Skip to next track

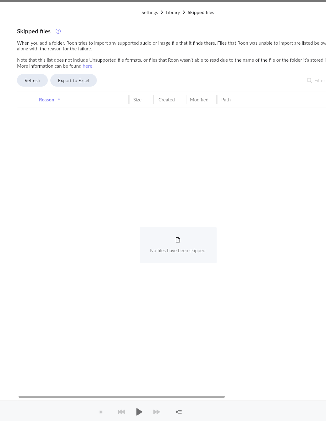pyautogui.click(x=157, y=412)
